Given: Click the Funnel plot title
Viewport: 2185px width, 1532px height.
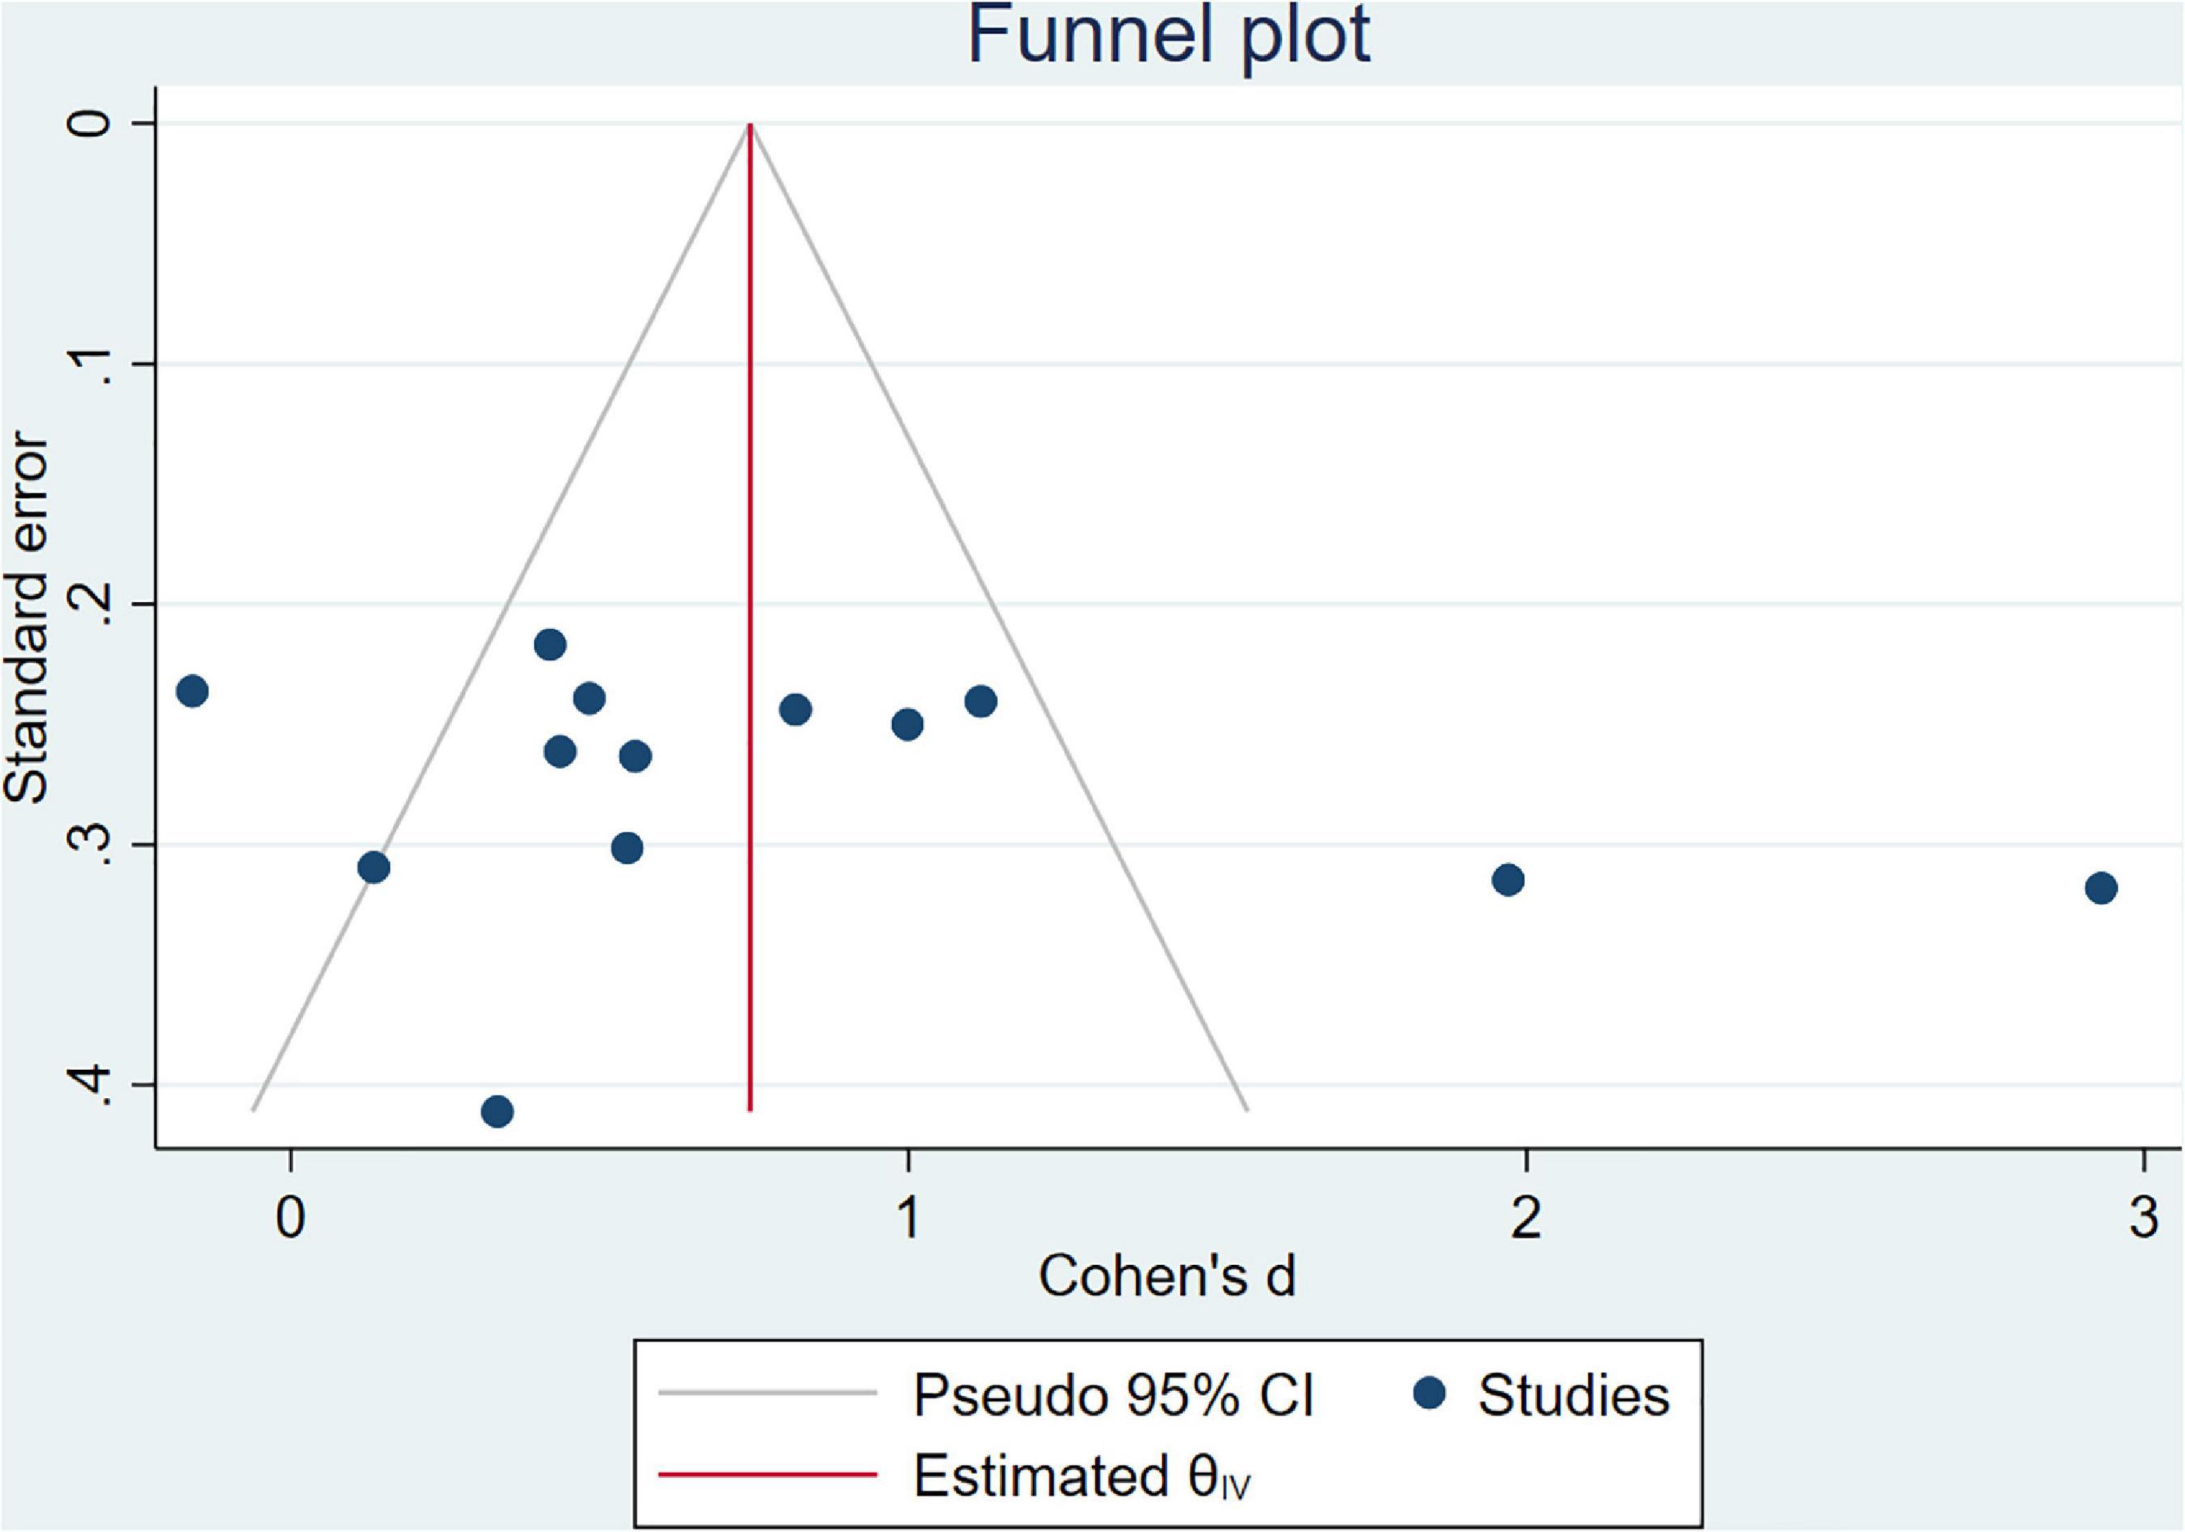Looking at the screenshot, I should coord(1169,36).
